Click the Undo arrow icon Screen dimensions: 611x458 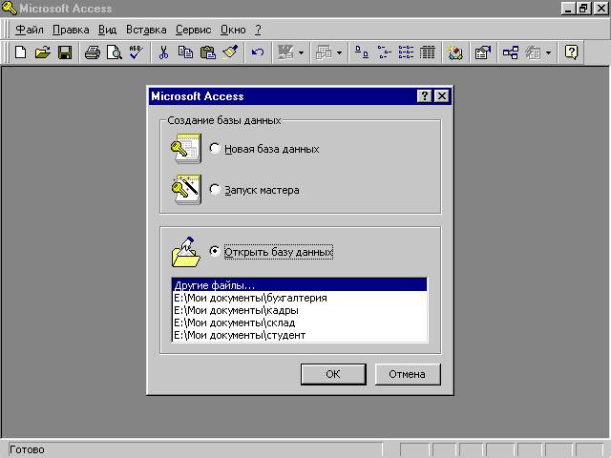tap(257, 52)
